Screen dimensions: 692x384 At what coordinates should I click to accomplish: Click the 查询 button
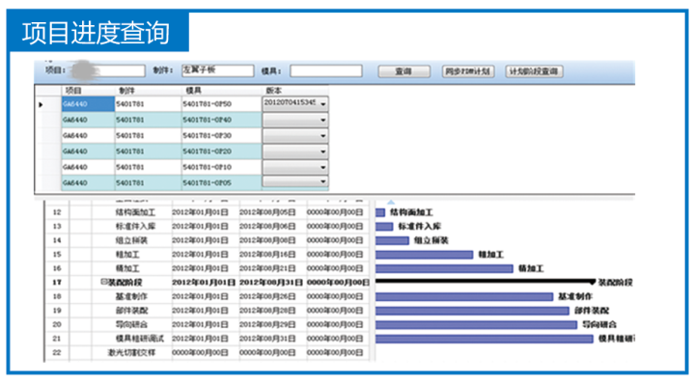403,71
